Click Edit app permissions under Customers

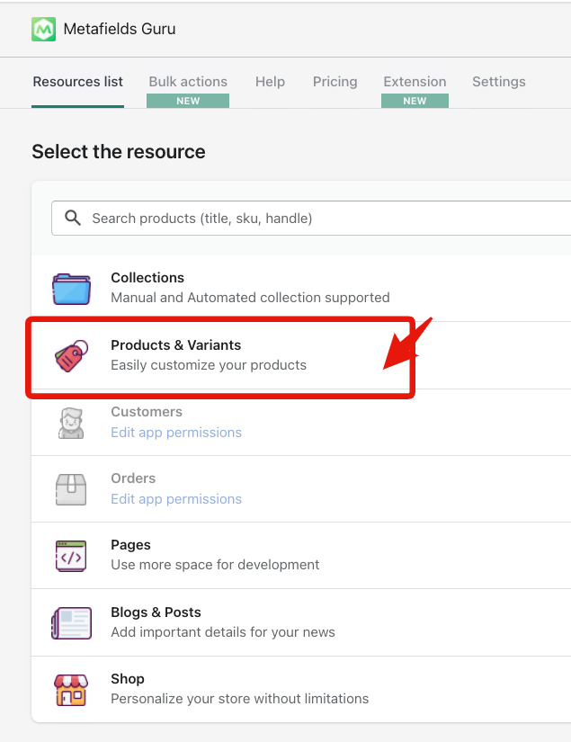pyautogui.click(x=176, y=433)
